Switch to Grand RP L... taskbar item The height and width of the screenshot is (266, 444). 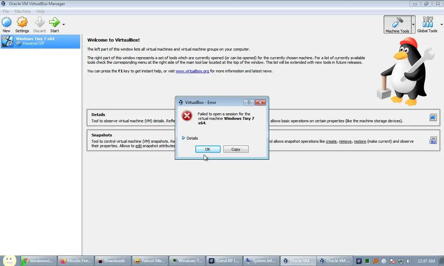(x=224, y=261)
